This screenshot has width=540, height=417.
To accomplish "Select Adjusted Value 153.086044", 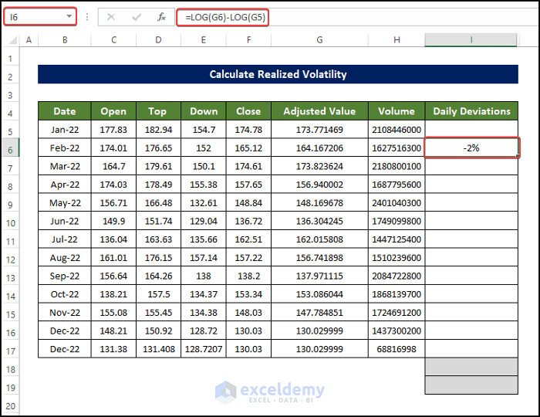I will (x=319, y=294).
